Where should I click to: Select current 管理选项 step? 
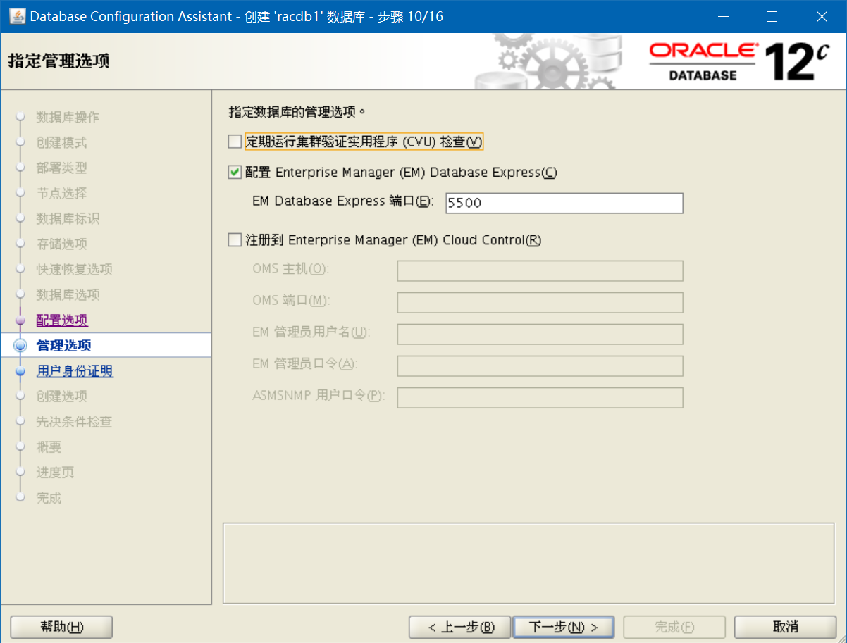pyautogui.click(x=63, y=346)
